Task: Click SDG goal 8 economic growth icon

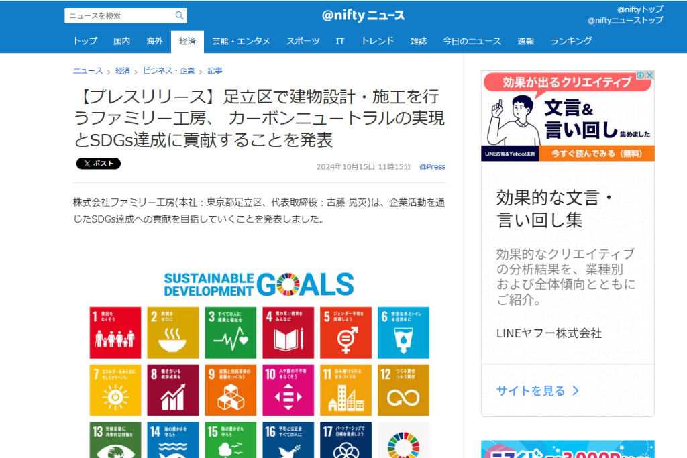Action: click(172, 390)
